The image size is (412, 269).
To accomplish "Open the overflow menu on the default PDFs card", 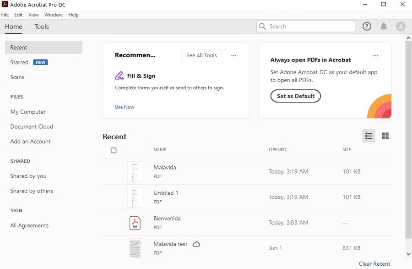I will click(376, 55).
